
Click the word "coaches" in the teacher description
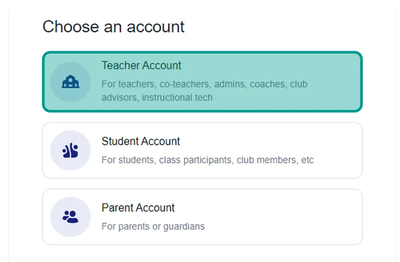pyautogui.click(x=268, y=84)
